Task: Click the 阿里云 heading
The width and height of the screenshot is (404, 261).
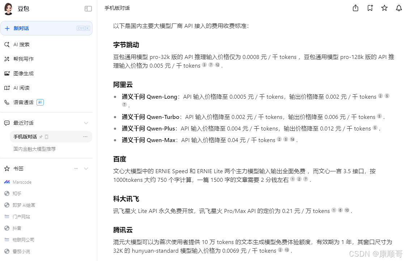Action: point(123,85)
